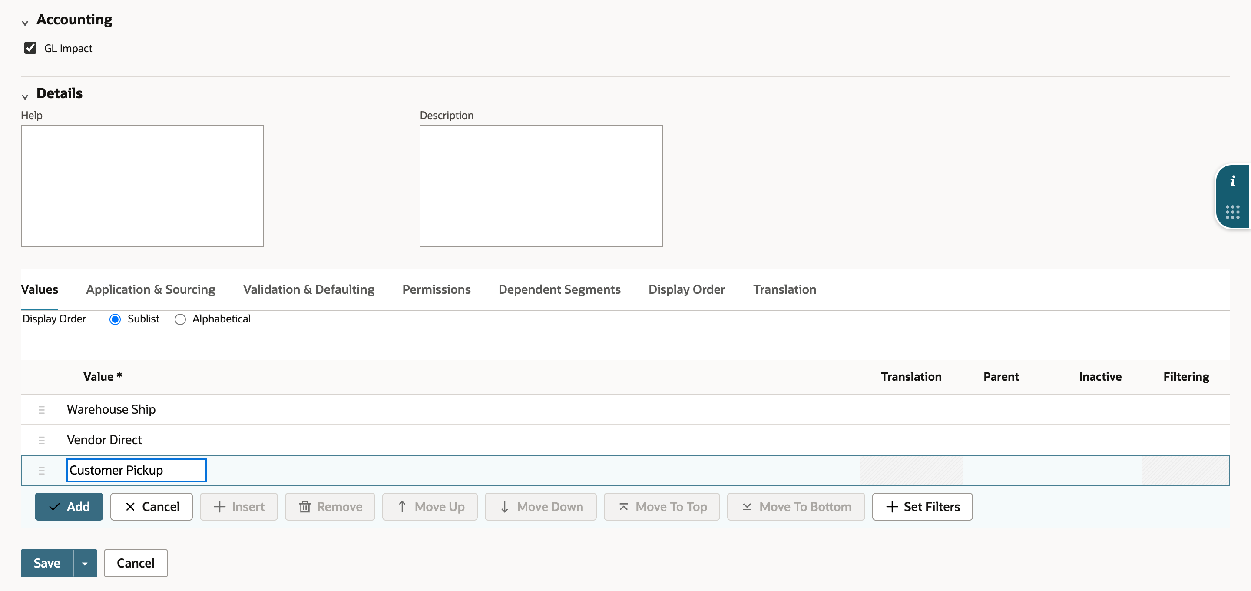The image size is (1251, 591).
Task: Click the Add button for new value
Action: 69,507
